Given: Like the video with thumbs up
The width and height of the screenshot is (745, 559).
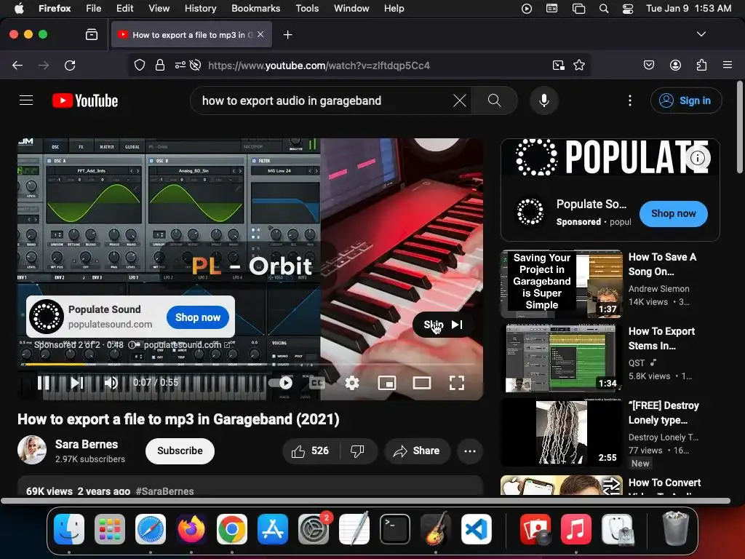Looking at the screenshot, I should pyautogui.click(x=310, y=451).
